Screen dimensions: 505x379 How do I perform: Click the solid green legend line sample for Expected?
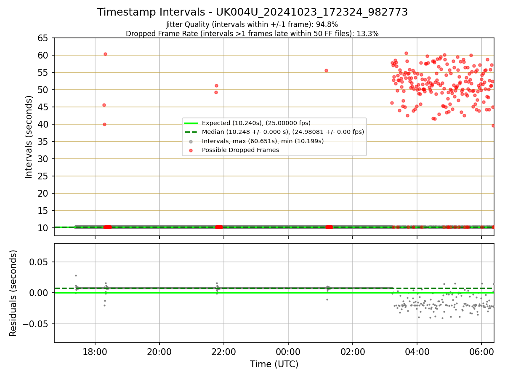point(191,123)
